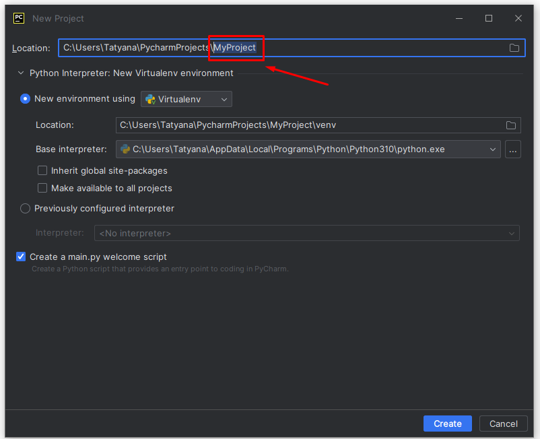Select New environment using radio button
540x439 pixels.
point(25,99)
